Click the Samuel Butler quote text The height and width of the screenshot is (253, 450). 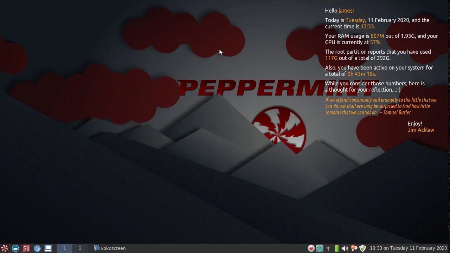pos(381,106)
